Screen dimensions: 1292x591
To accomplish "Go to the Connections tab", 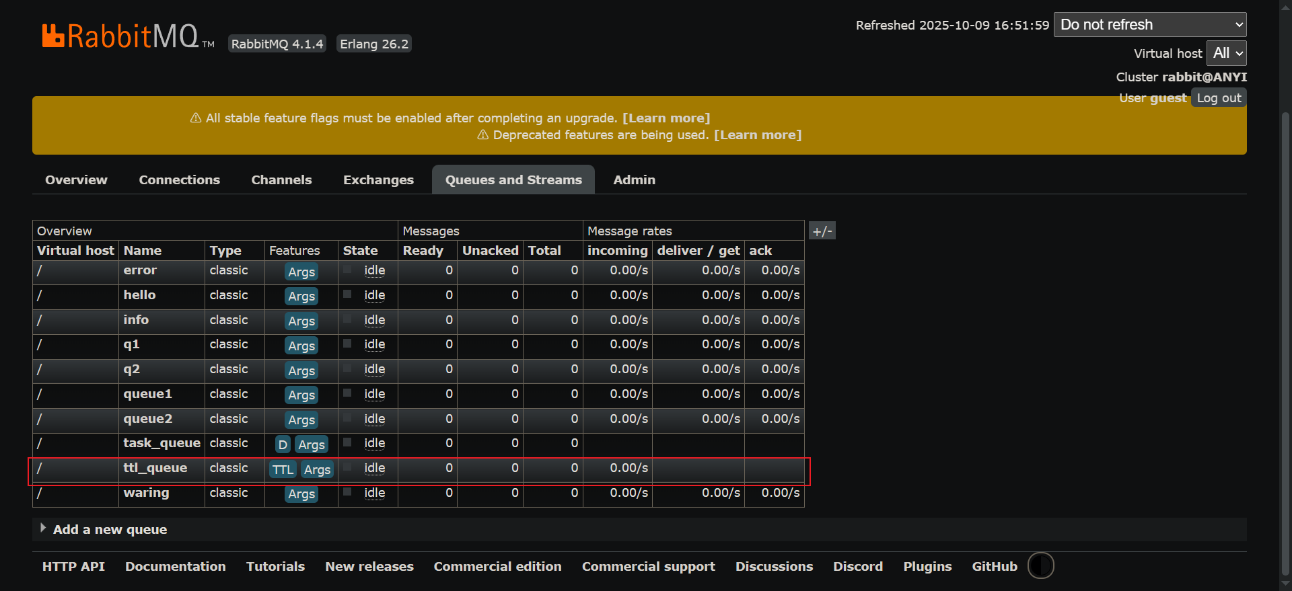I will coord(179,180).
